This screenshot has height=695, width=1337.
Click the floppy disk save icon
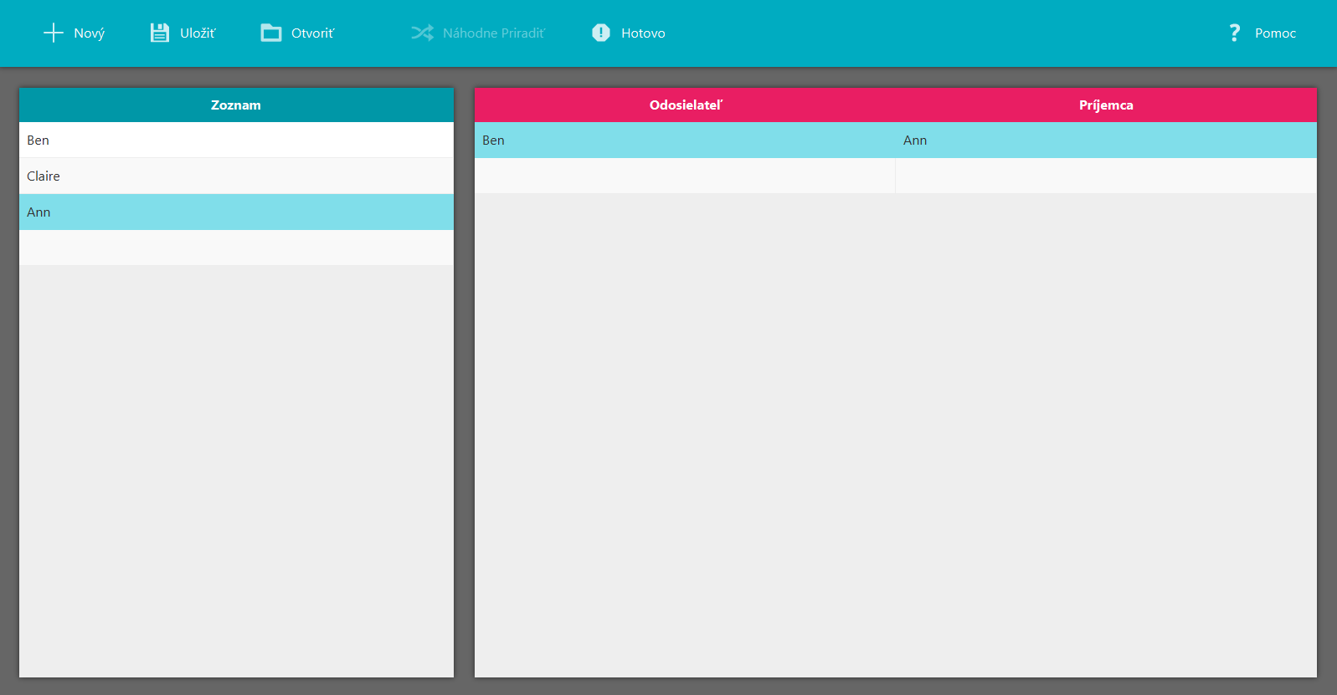click(x=159, y=33)
